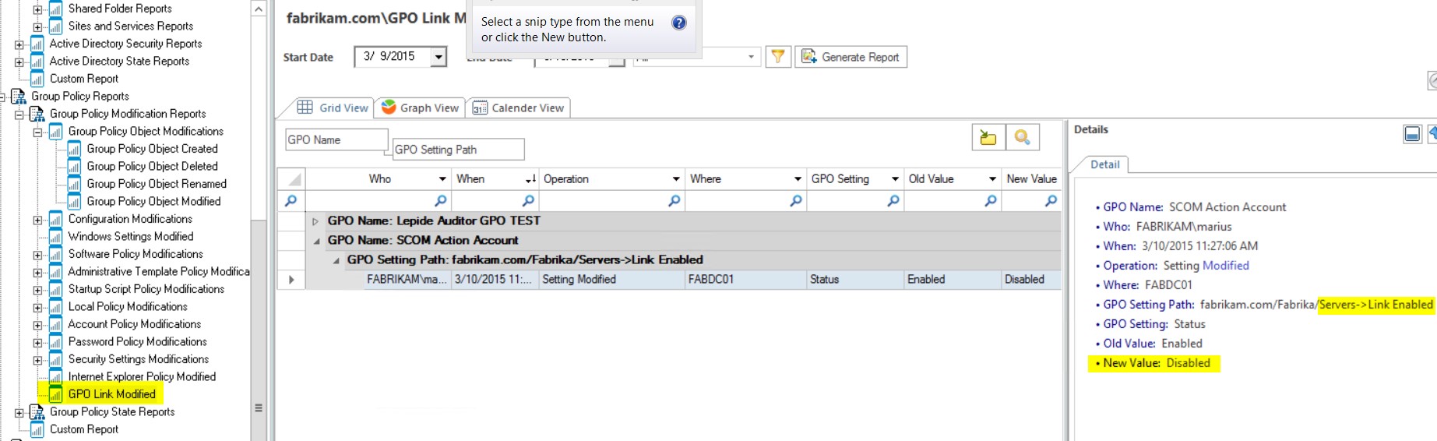Open the Who column filter dropdown
1437x441 pixels.
442,179
